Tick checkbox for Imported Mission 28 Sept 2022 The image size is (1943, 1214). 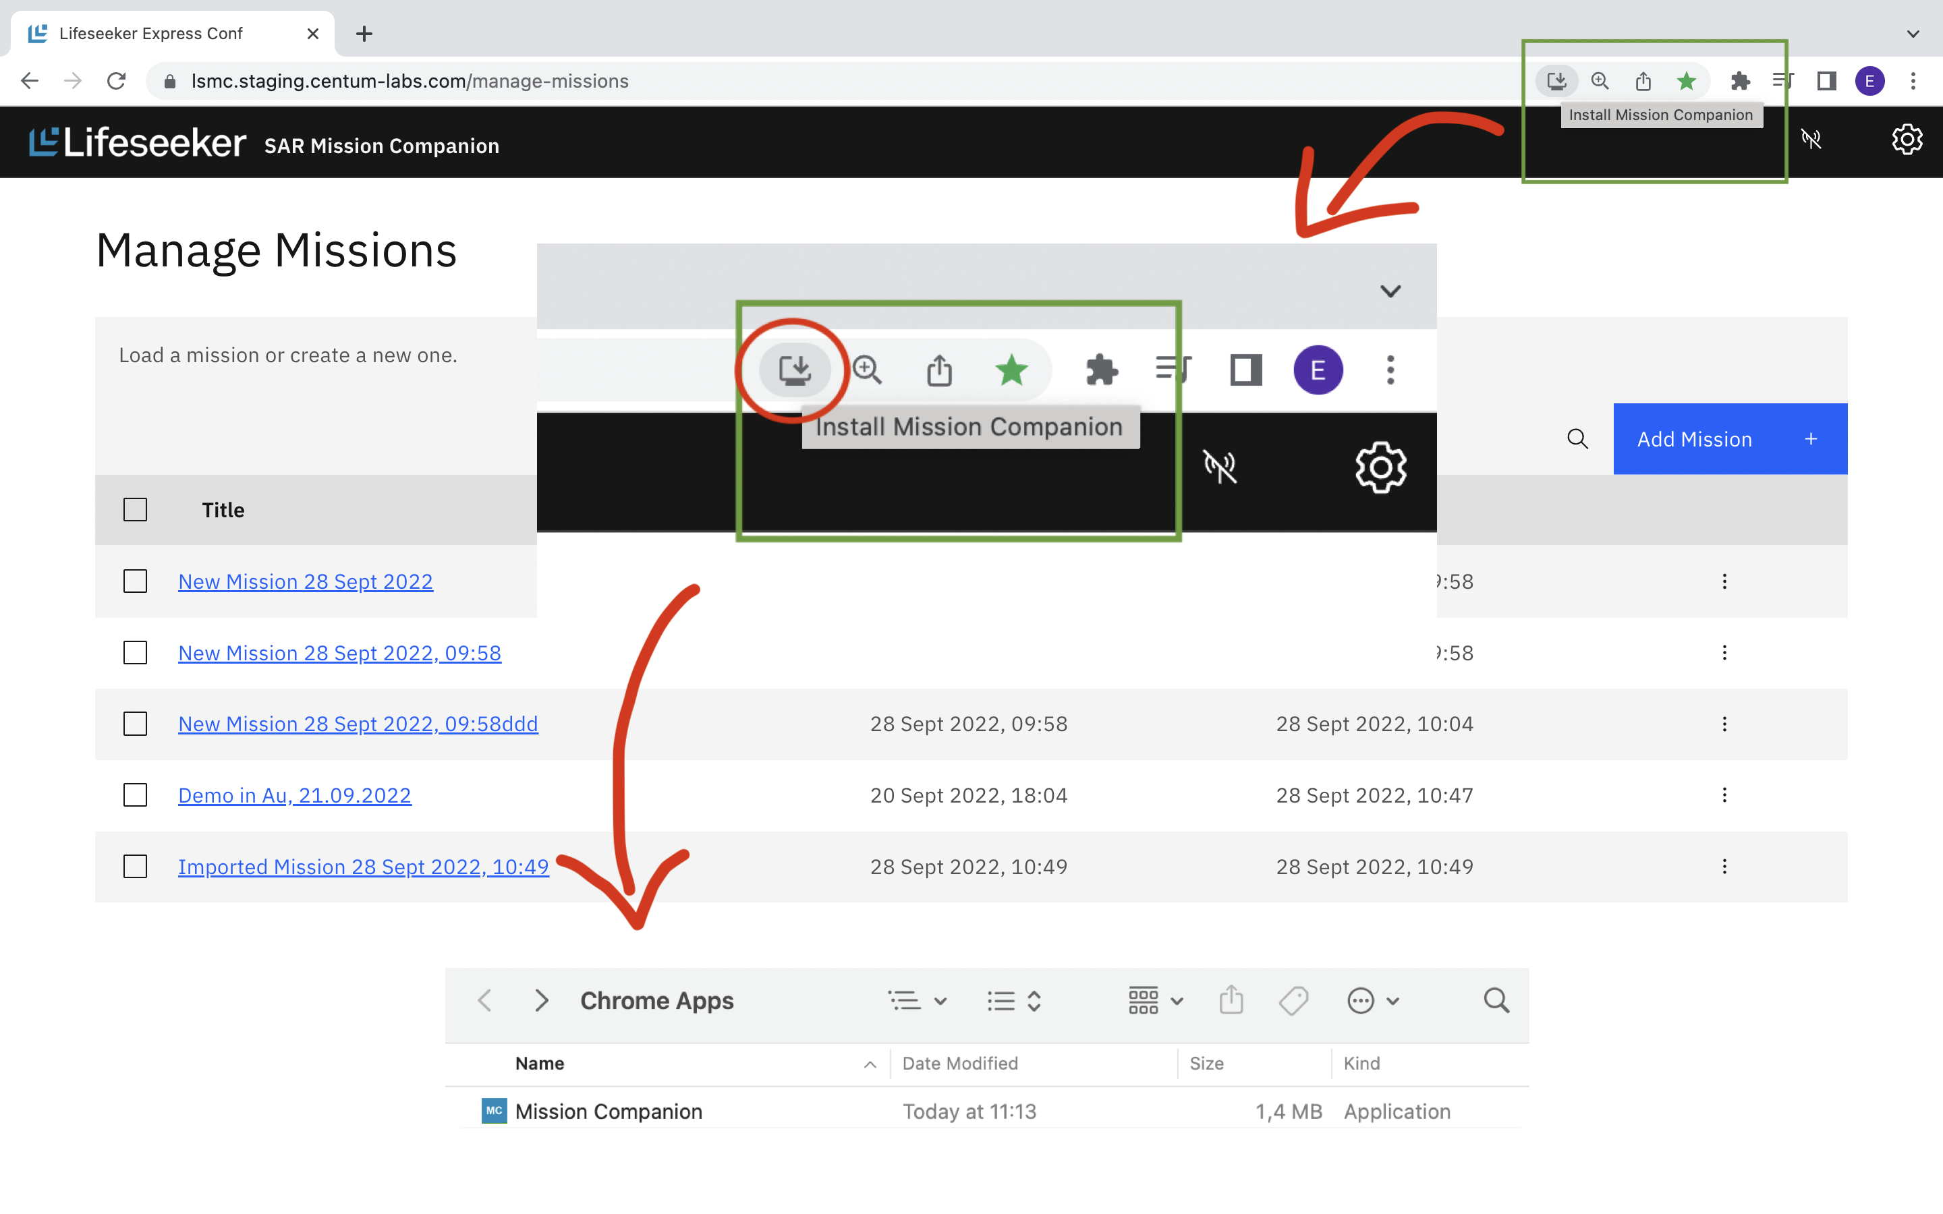tap(135, 867)
